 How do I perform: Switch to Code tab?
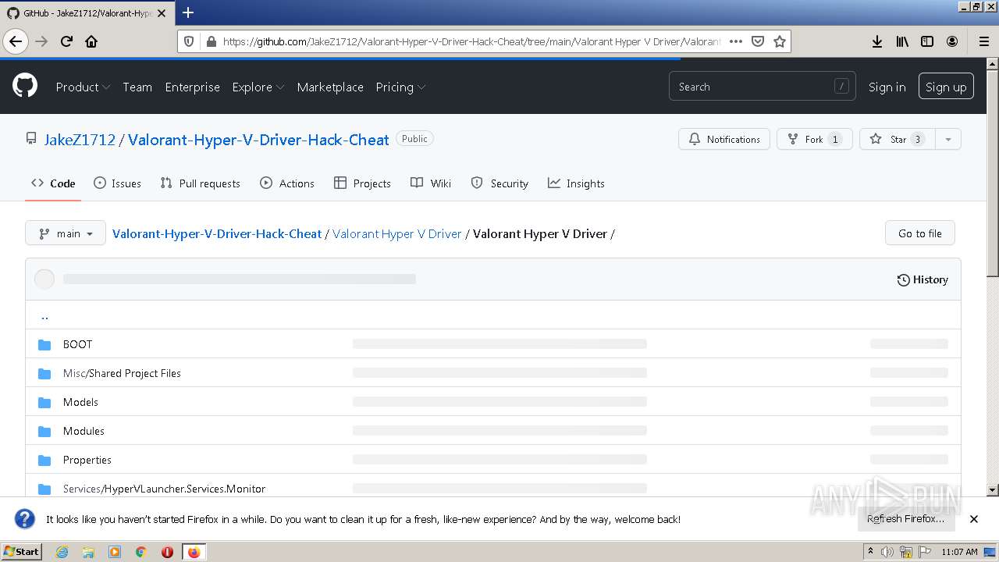tap(53, 183)
